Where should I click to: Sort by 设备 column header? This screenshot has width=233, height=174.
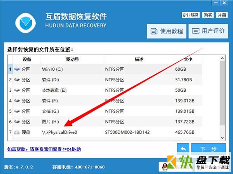tap(27, 59)
